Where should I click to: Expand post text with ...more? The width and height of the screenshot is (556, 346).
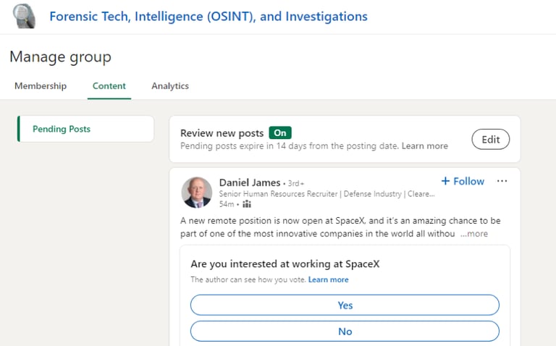474,234
